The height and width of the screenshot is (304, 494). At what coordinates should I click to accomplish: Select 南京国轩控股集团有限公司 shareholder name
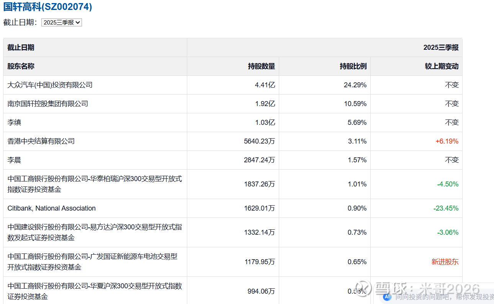point(48,104)
